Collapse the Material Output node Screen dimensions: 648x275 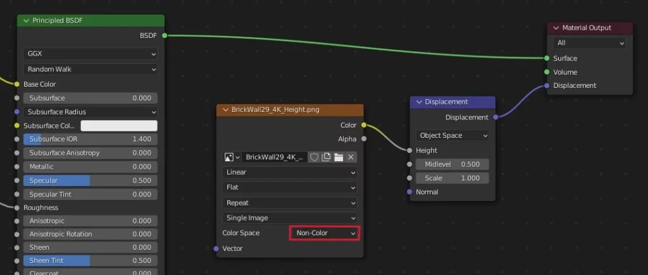click(556, 28)
